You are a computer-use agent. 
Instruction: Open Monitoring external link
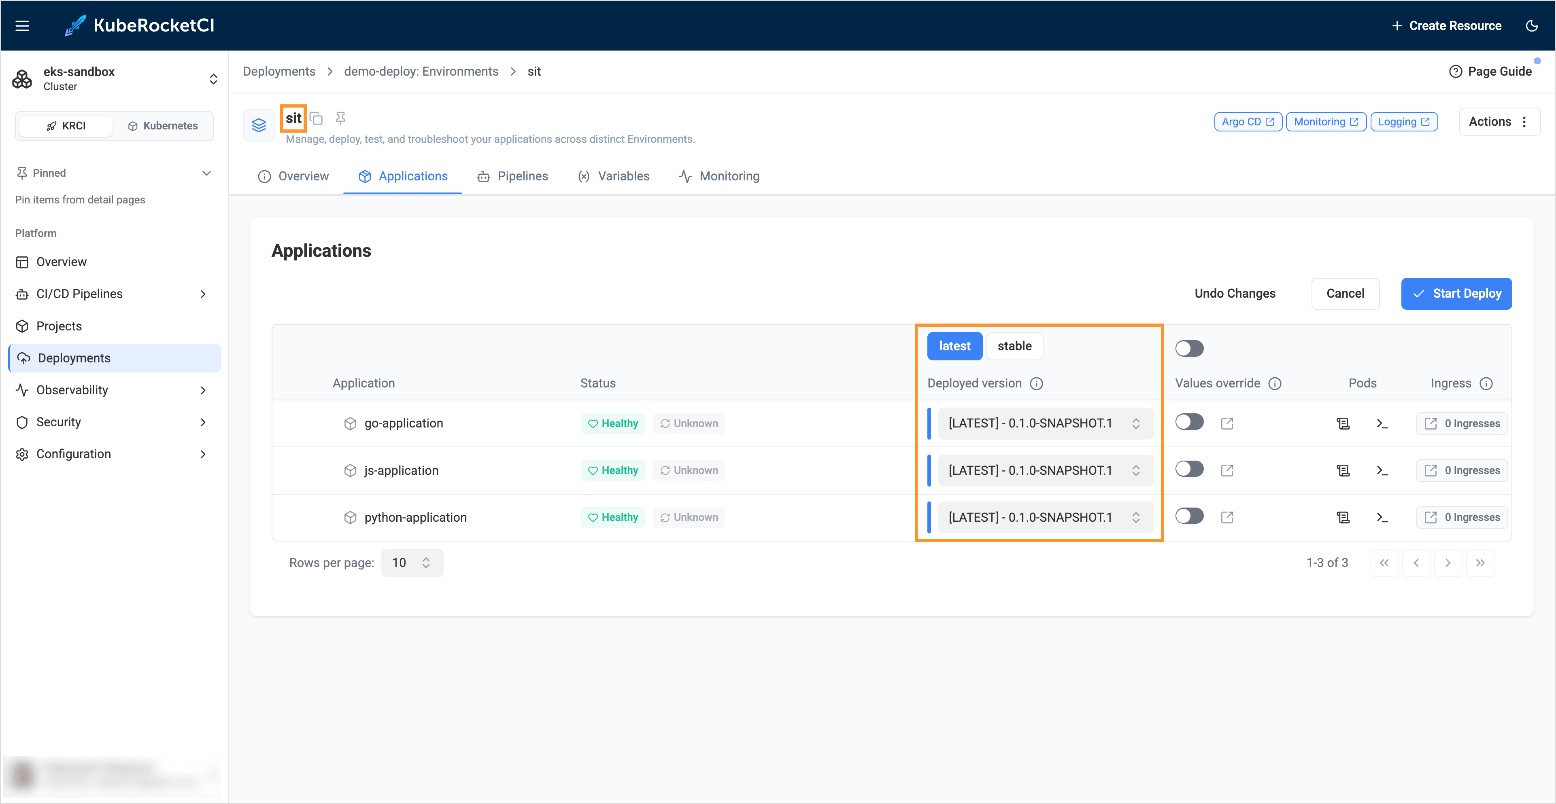[1326, 121]
